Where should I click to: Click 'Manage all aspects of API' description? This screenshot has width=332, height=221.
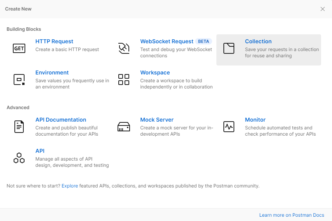pos(72,162)
